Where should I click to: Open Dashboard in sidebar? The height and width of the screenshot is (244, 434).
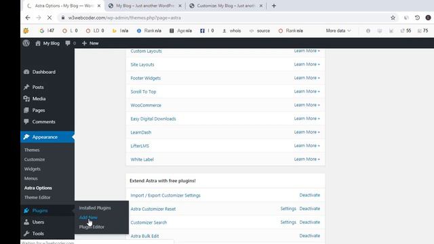[47, 72]
